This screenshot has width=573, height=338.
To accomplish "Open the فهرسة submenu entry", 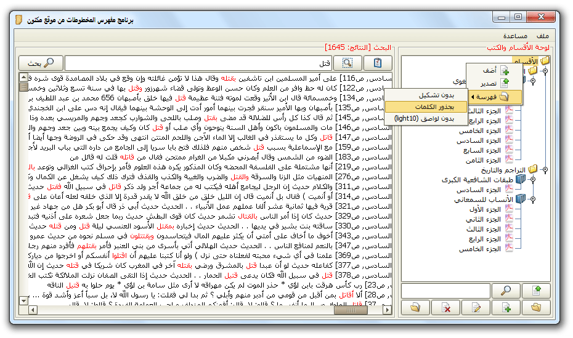I will point(494,97).
